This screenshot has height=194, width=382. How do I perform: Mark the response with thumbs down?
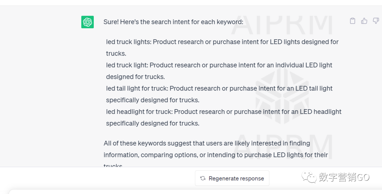[376, 21]
